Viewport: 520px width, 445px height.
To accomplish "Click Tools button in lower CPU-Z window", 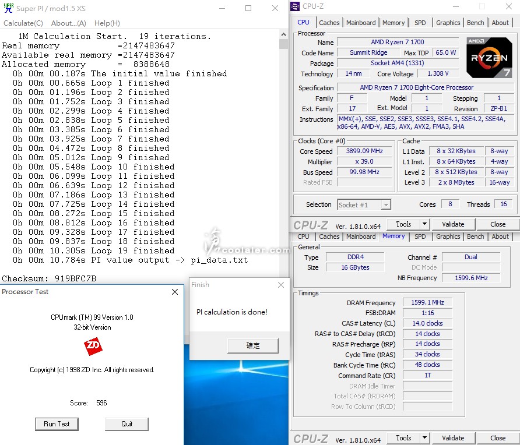I will (403, 438).
